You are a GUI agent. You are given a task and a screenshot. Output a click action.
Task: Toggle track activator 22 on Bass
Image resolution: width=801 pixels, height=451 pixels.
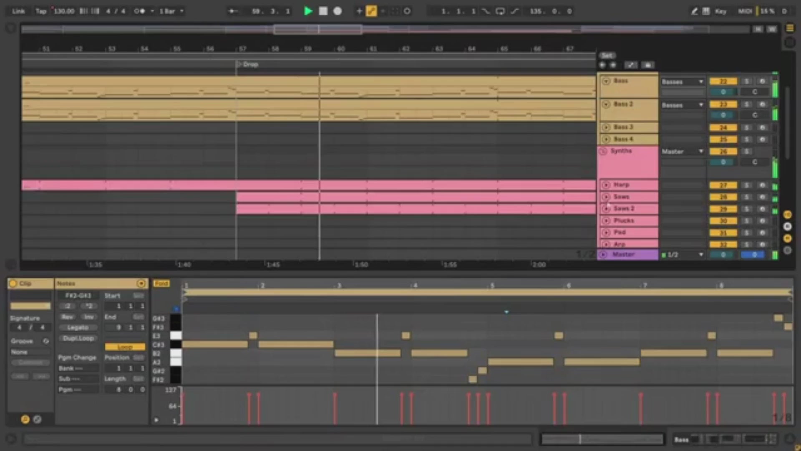click(x=723, y=81)
